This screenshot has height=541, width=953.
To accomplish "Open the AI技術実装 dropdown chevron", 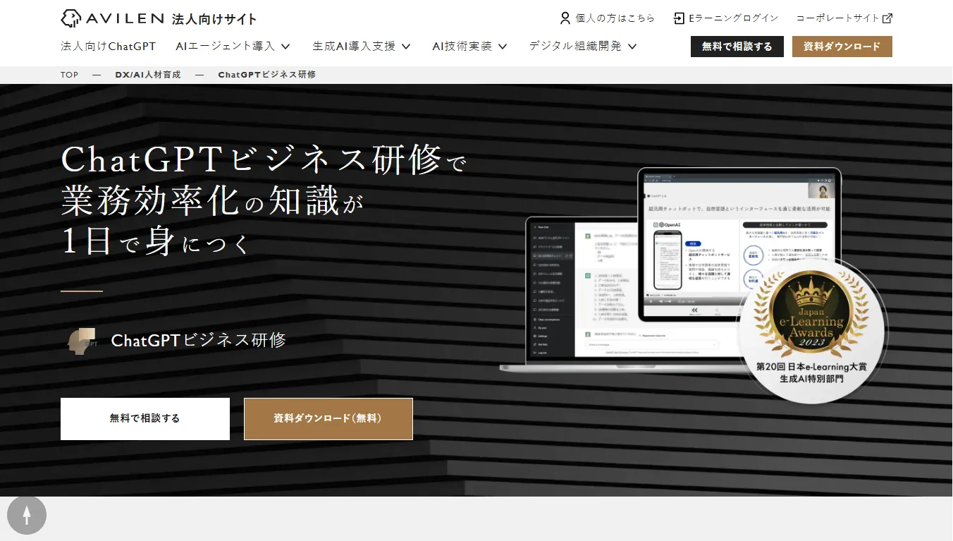I will coord(503,47).
